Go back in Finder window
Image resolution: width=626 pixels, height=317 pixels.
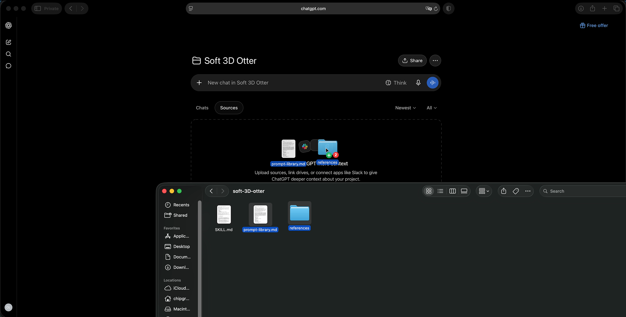211,191
